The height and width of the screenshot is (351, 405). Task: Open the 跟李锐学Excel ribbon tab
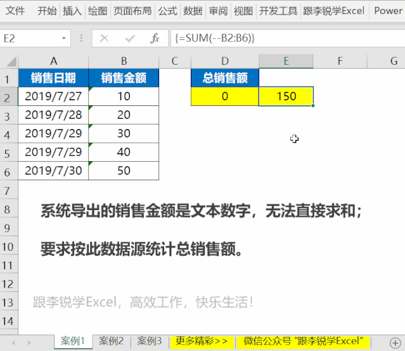pos(334,11)
